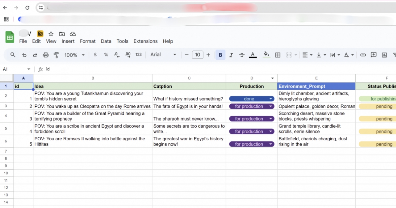Toggle strikethrough formatting
This screenshot has height=208, width=396.
(242, 55)
